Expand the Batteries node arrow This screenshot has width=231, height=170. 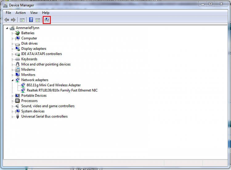[x=12, y=33]
